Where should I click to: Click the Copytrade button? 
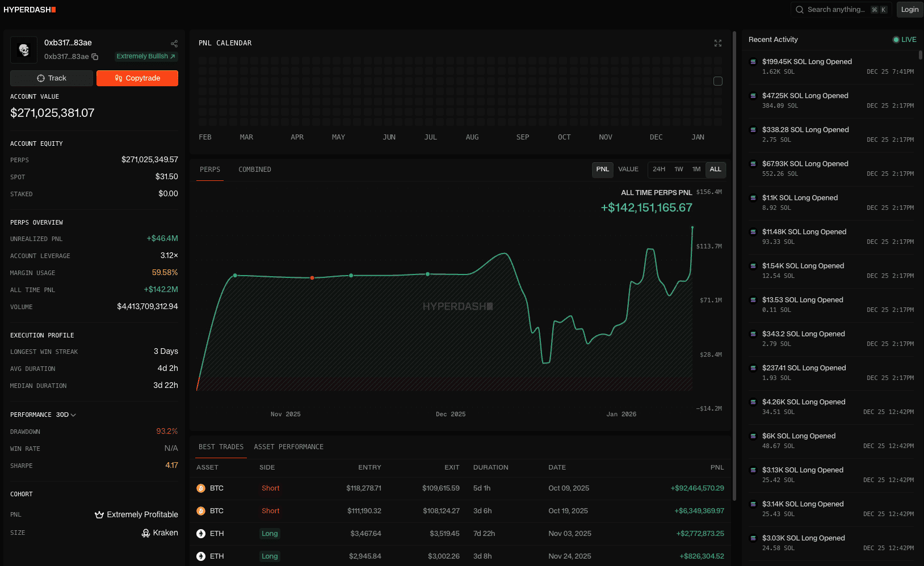point(137,78)
